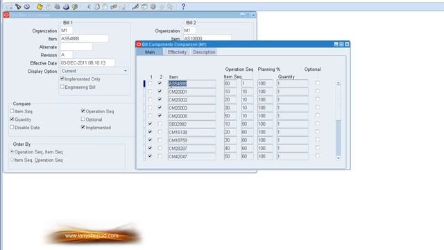Image resolution: width=444 pixels, height=250 pixels.
Task: Click the Find flashlight toolbar icon
Action: click(x=19, y=6)
